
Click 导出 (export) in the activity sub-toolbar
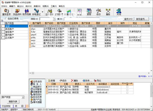(x=97, y=81)
